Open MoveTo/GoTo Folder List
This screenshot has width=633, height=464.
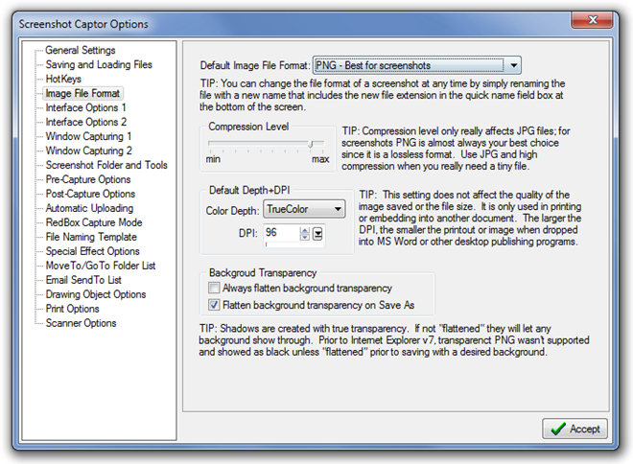(101, 266)
